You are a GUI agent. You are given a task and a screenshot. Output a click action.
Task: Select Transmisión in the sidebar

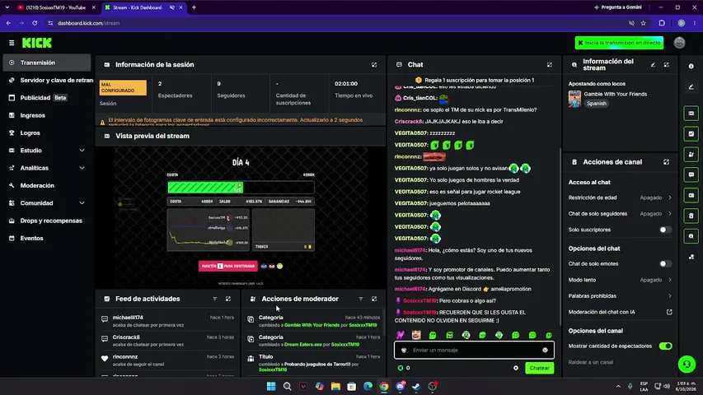point(47,63)
